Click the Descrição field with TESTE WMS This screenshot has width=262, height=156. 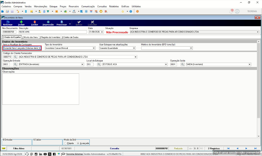click(x=53, y=32)
